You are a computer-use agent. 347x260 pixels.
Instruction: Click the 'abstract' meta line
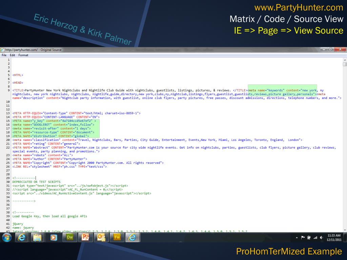tap(174, 149)
